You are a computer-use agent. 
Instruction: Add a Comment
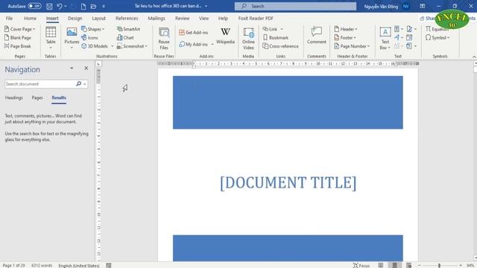(x=316, y=35)
